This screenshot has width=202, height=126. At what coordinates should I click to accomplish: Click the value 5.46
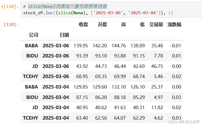(159, 76)
